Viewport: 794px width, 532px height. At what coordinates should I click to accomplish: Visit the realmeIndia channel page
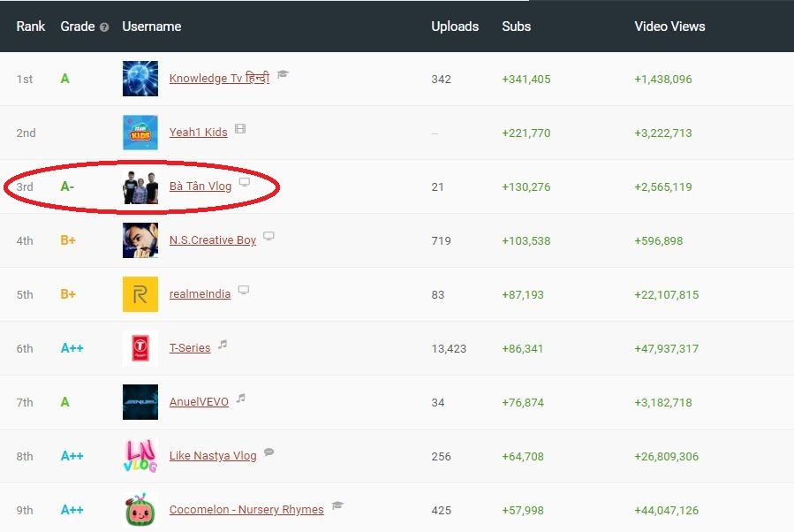(200, 294)
